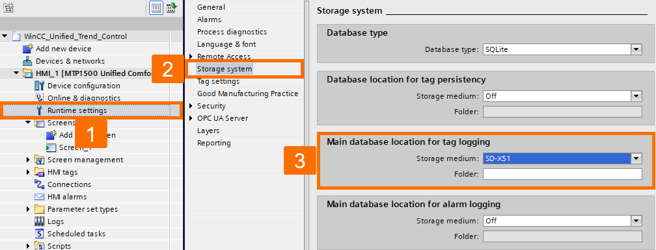Click the Devices & networks icon
656x250 pixels.
point(27,61)
